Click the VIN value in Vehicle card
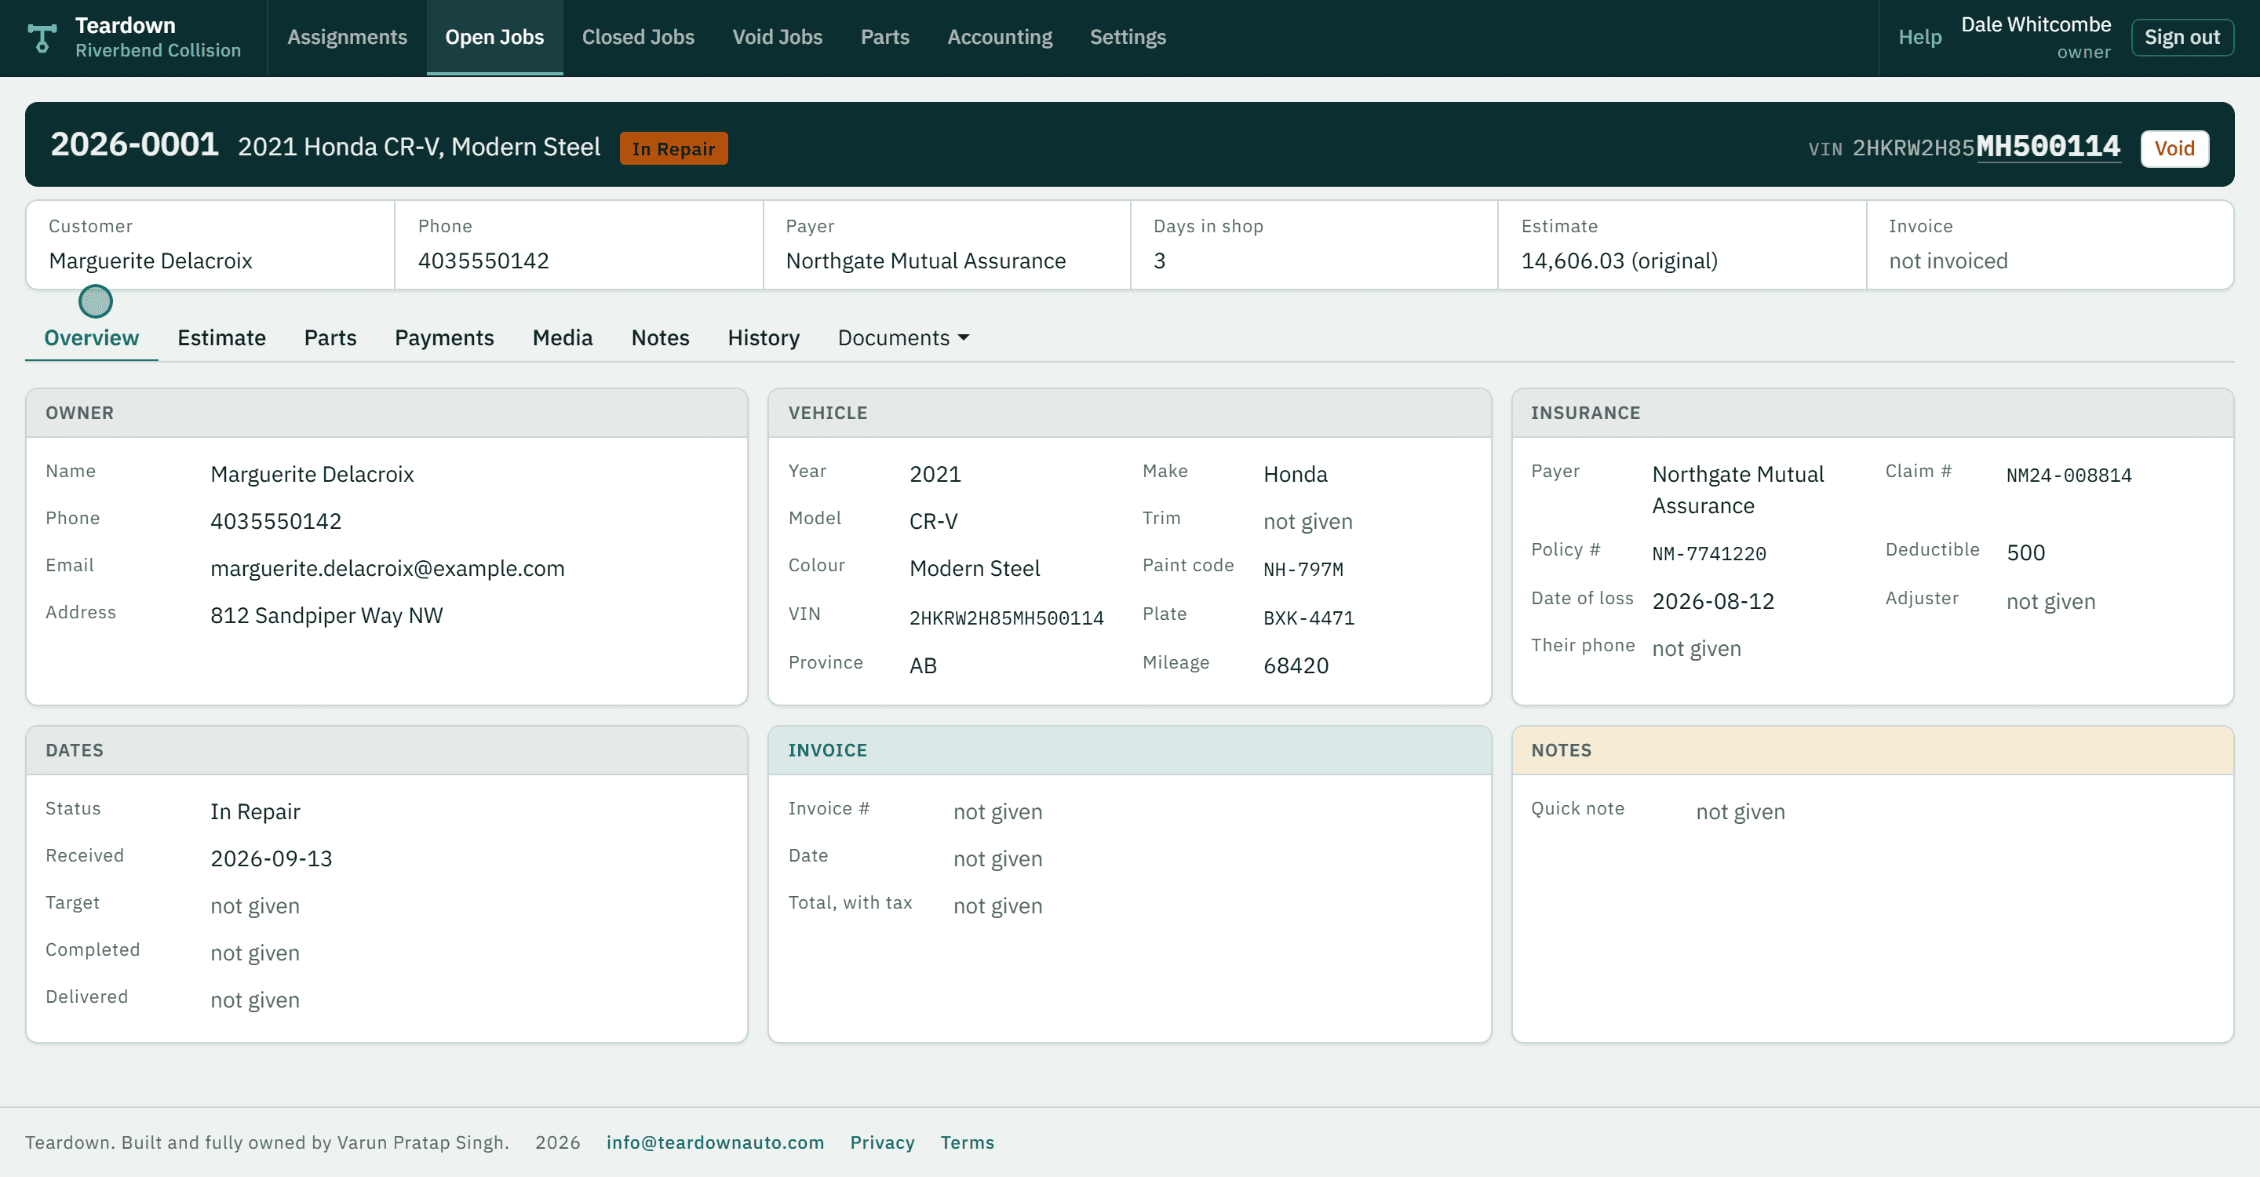This screenshot has height=1177, width=2260. [1006, 618]
